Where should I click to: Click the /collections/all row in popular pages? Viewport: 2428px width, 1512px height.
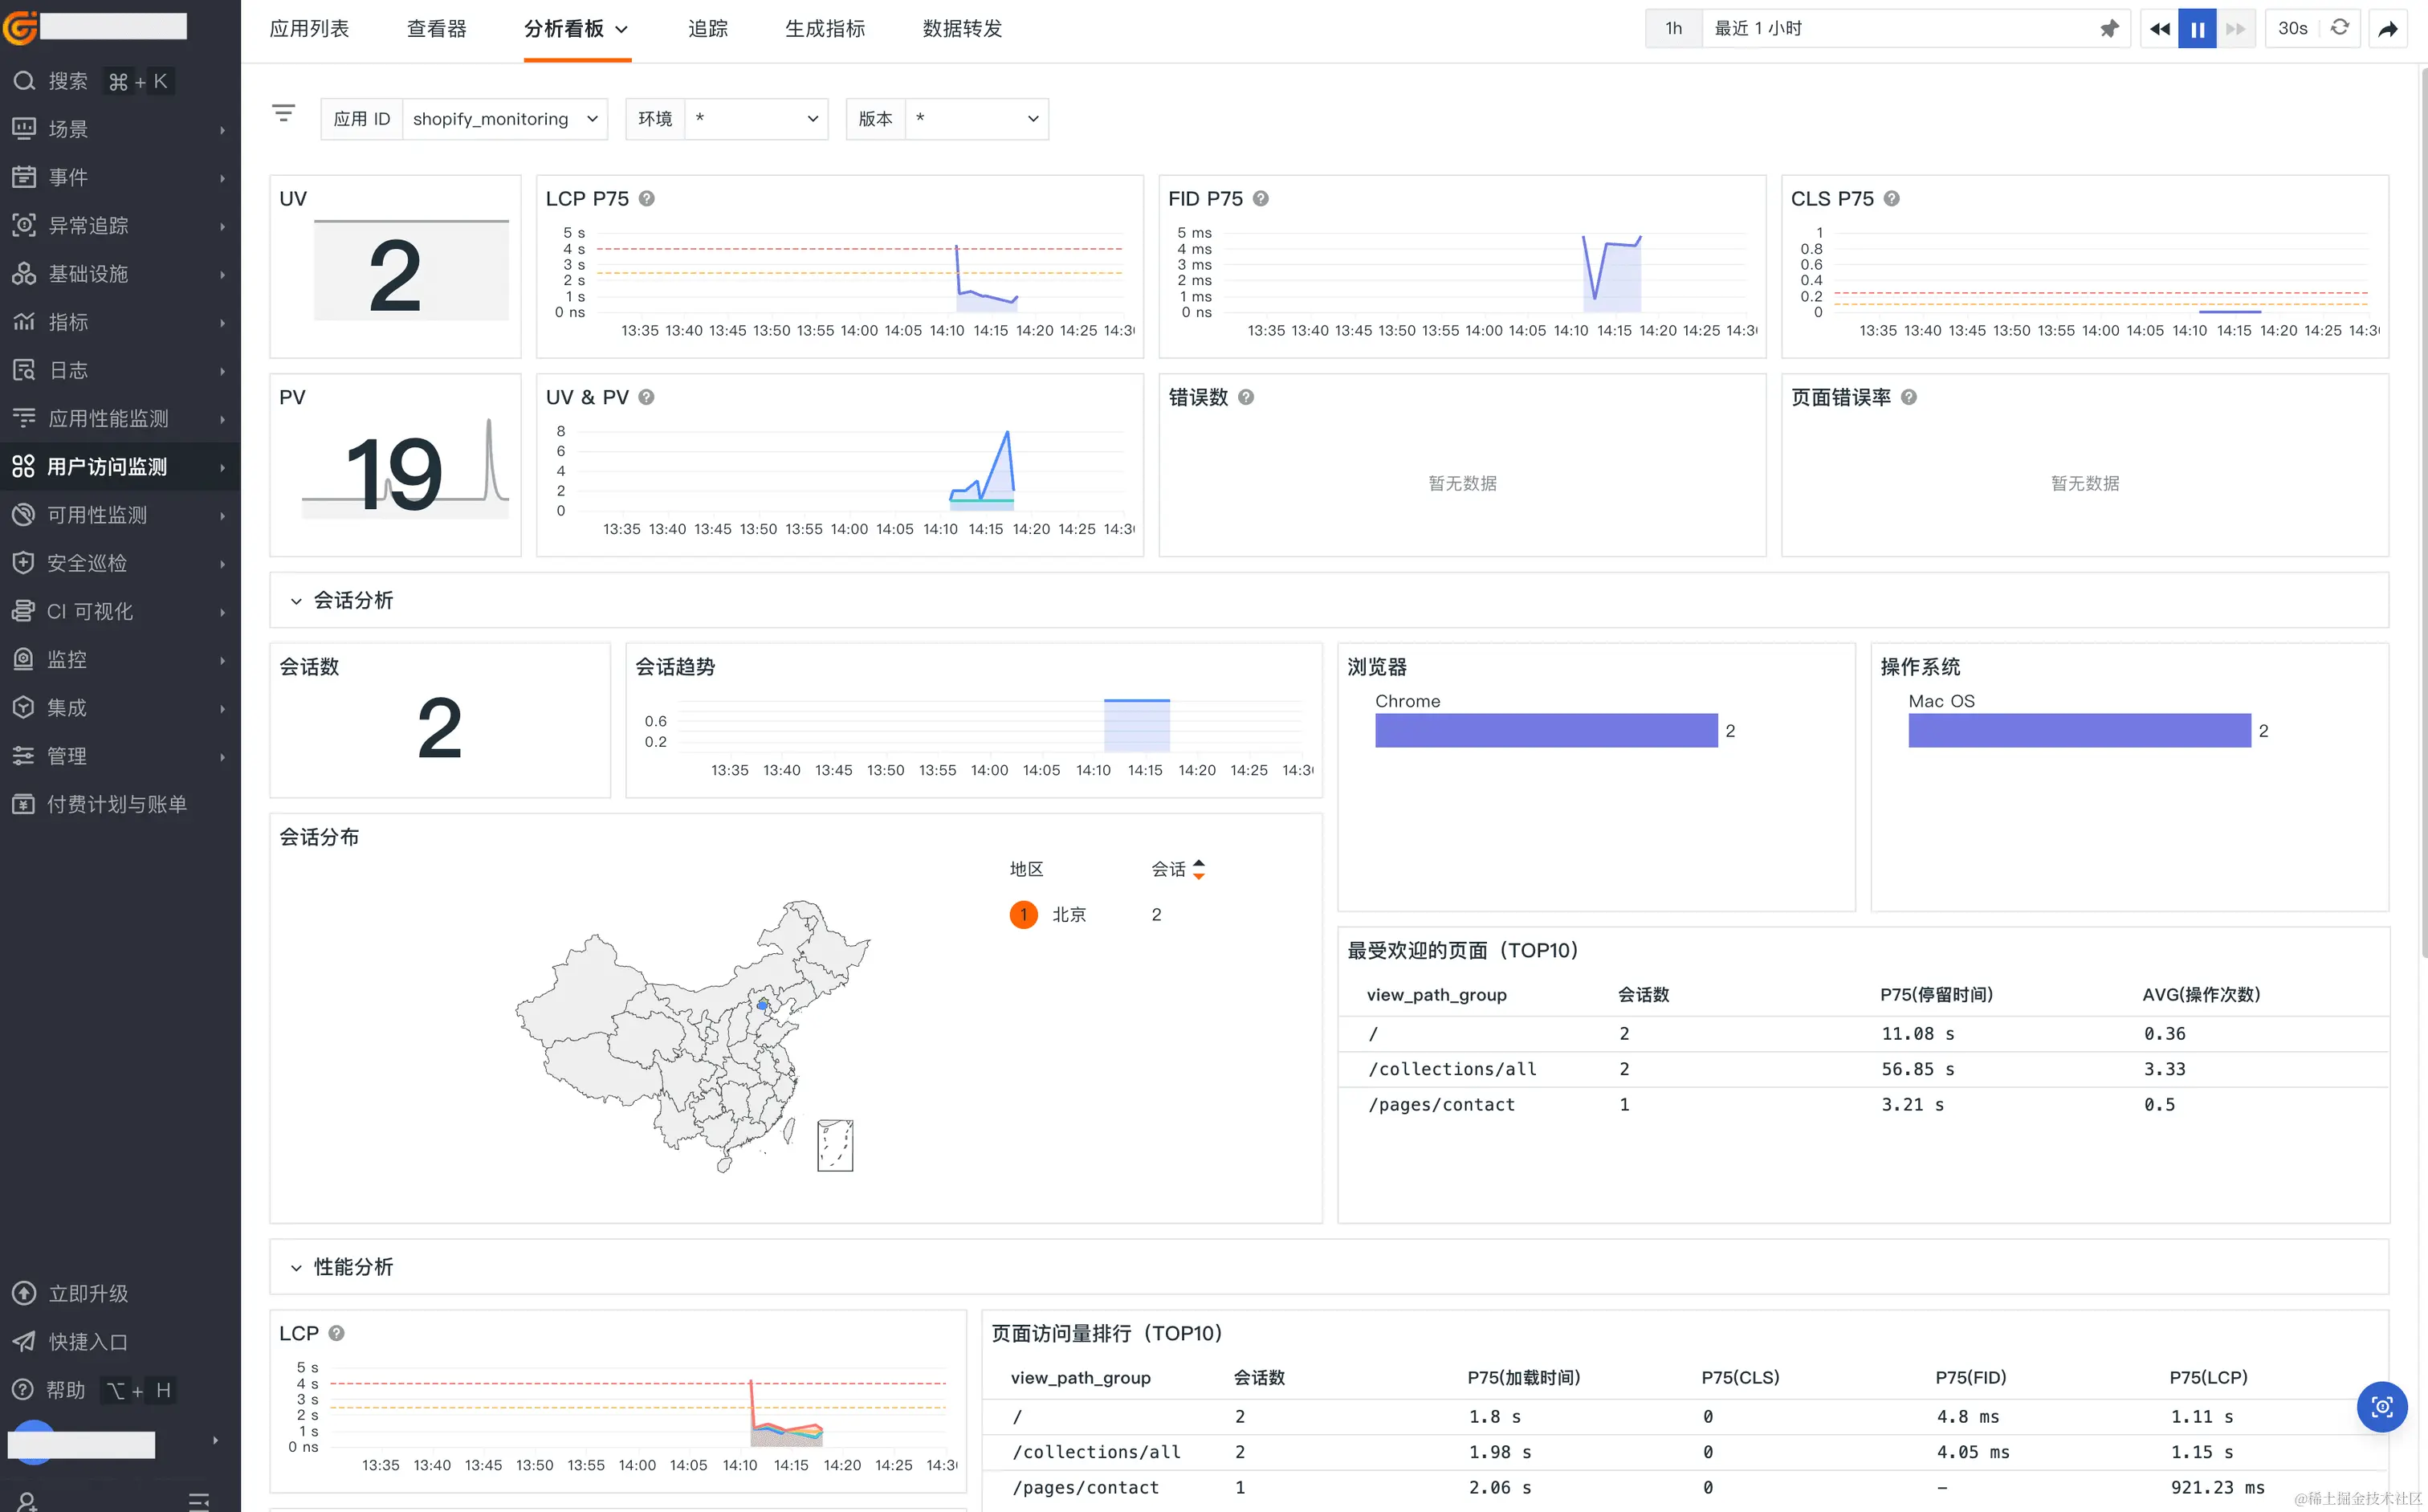[x=1452, y=1069]
